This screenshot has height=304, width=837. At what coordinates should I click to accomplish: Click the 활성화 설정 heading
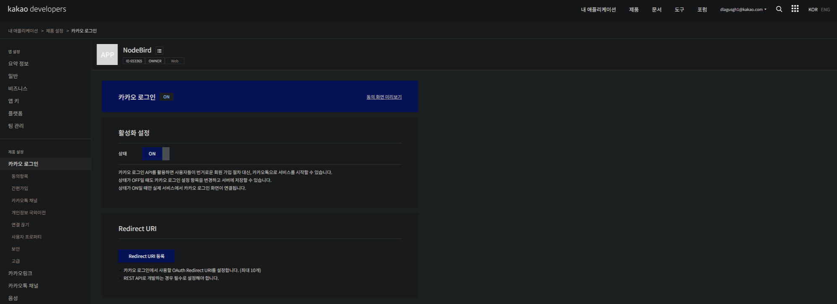coord(134,133)
